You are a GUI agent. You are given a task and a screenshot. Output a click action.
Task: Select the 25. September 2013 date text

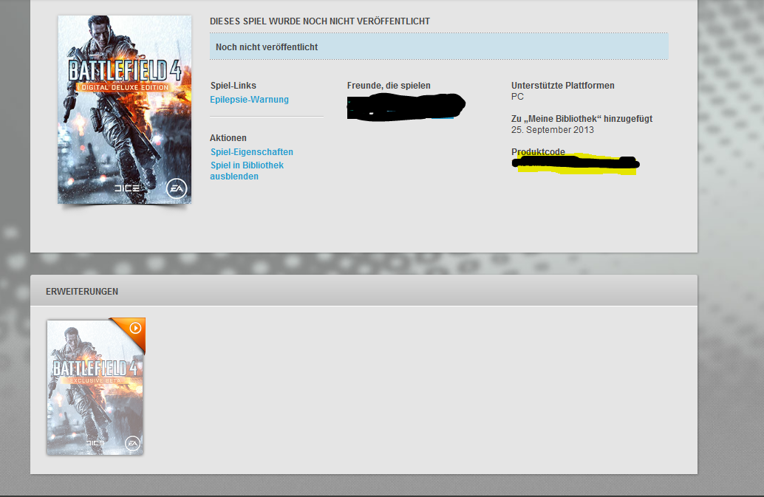tap(553, 130)
